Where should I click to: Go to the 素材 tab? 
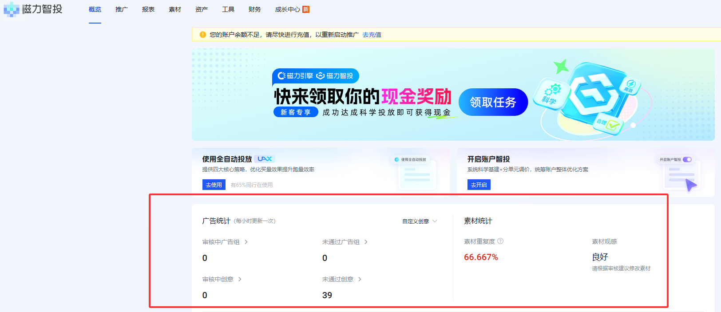[x=175, y=9]
